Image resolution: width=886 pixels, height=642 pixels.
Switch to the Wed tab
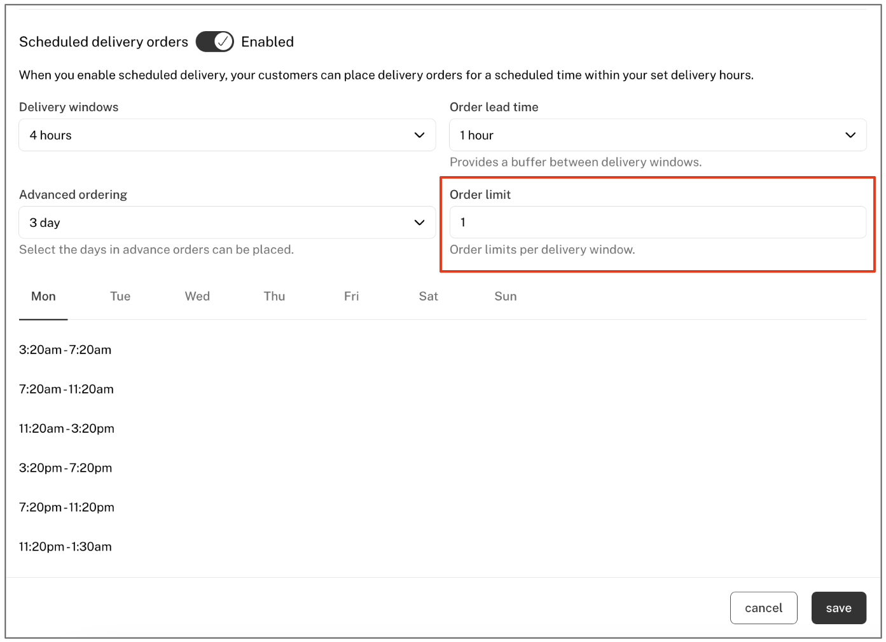(197, 296)
